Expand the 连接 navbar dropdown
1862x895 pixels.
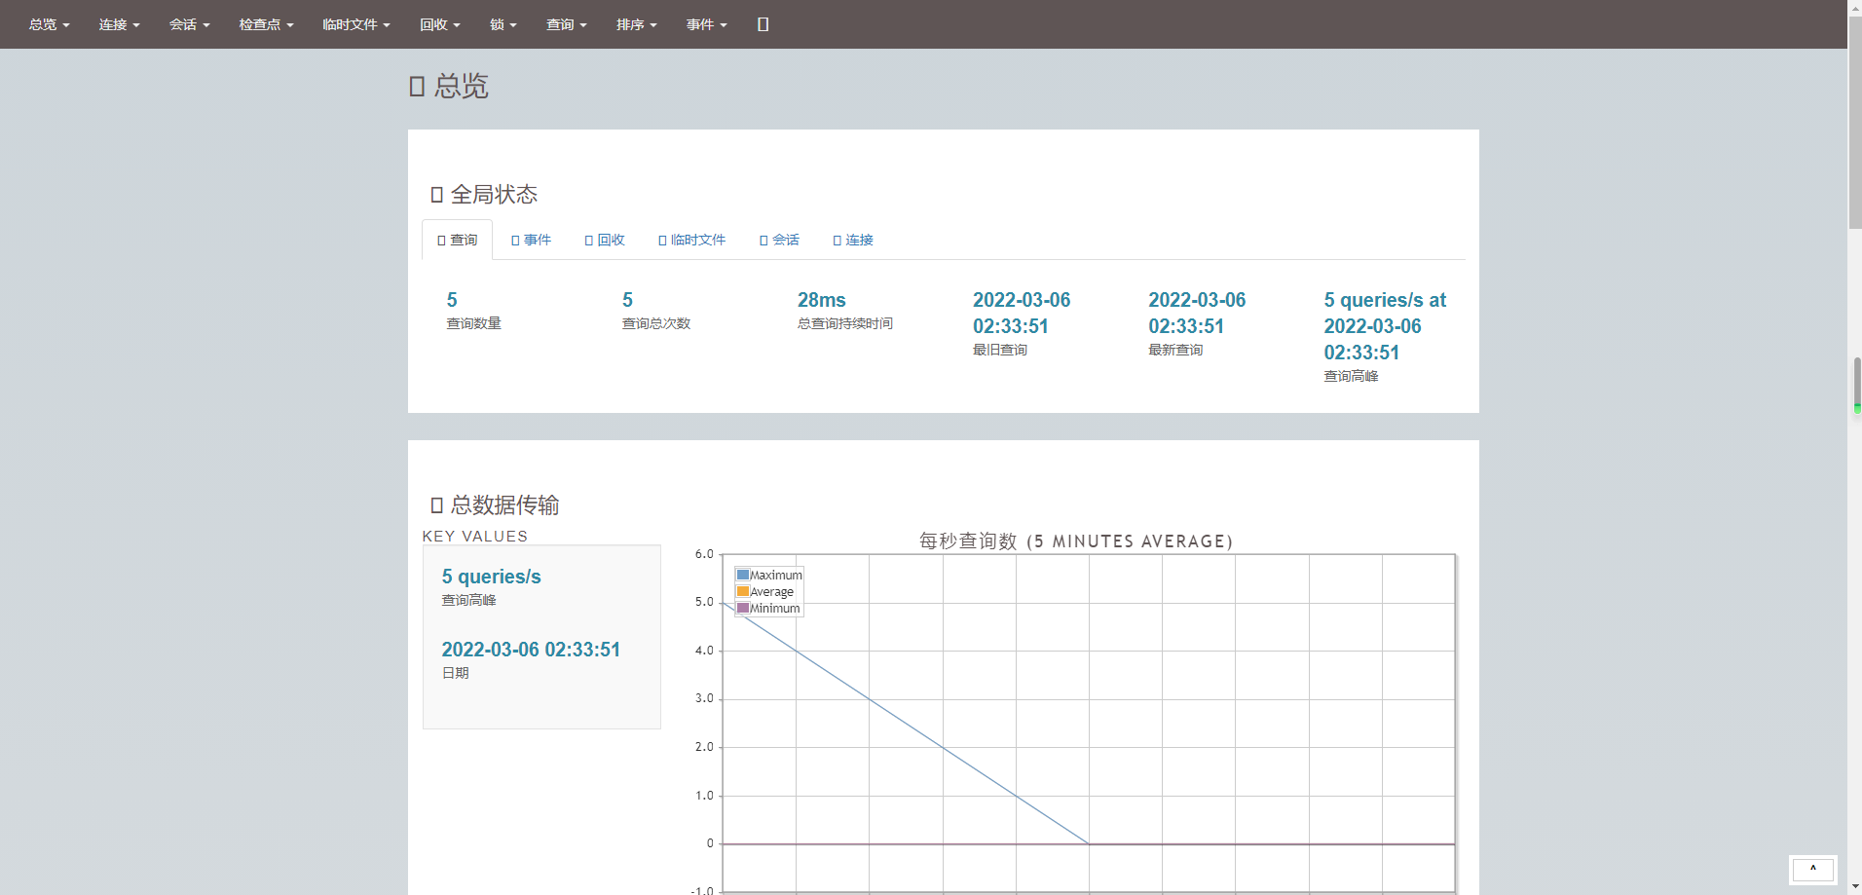120,24
